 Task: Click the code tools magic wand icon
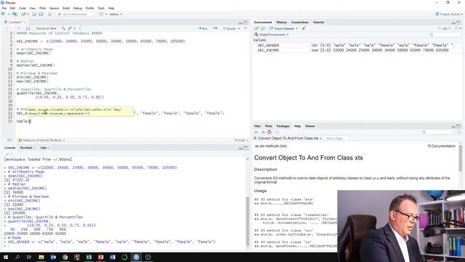pyautogui.click(x=70, y=28)
